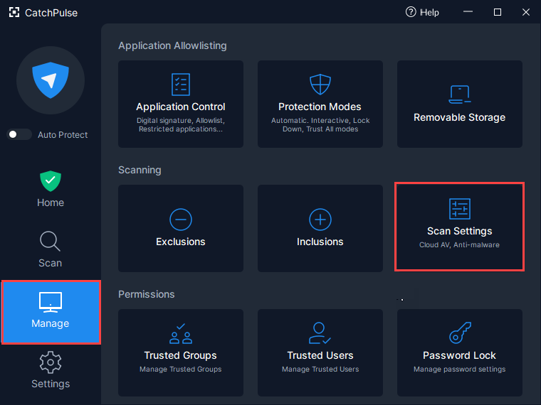Open the Inclusions tile
541x405 pixels.
320,228
